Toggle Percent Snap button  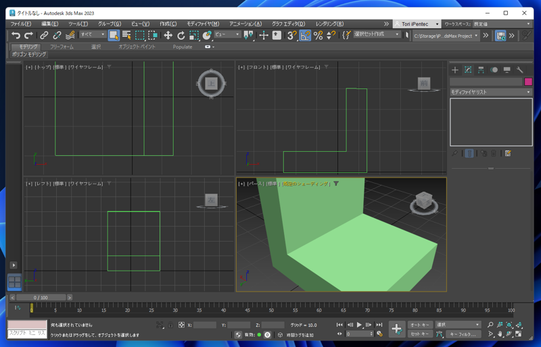click(318, 35)
